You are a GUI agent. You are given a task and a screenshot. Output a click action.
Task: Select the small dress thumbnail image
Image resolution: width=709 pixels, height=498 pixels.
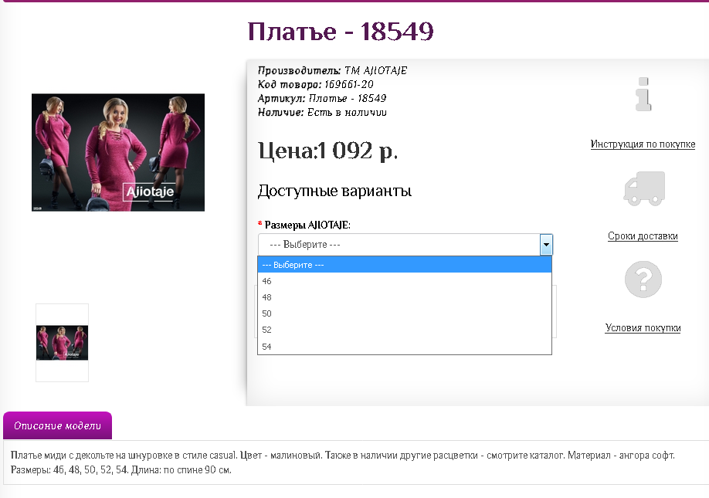click(x=62, y=343)
